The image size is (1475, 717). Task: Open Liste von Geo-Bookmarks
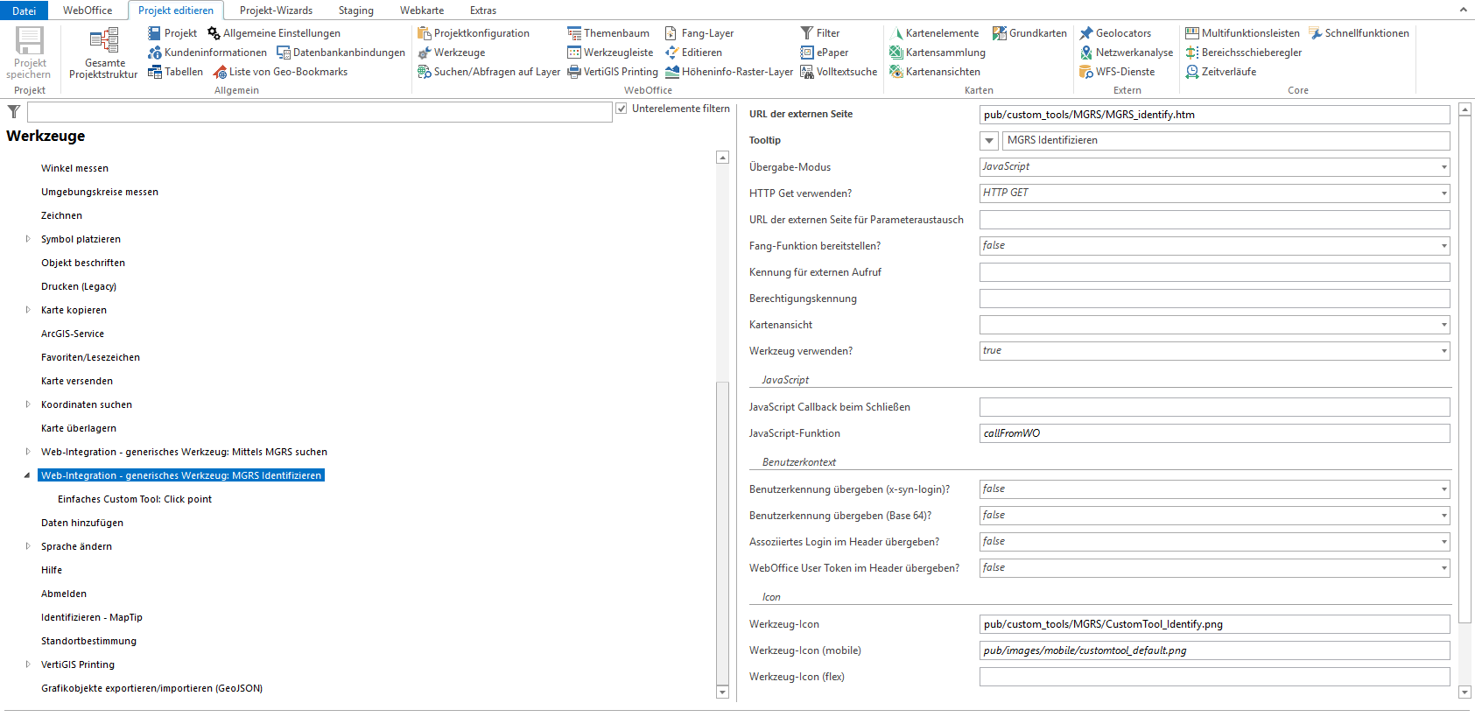click(280, 72)
